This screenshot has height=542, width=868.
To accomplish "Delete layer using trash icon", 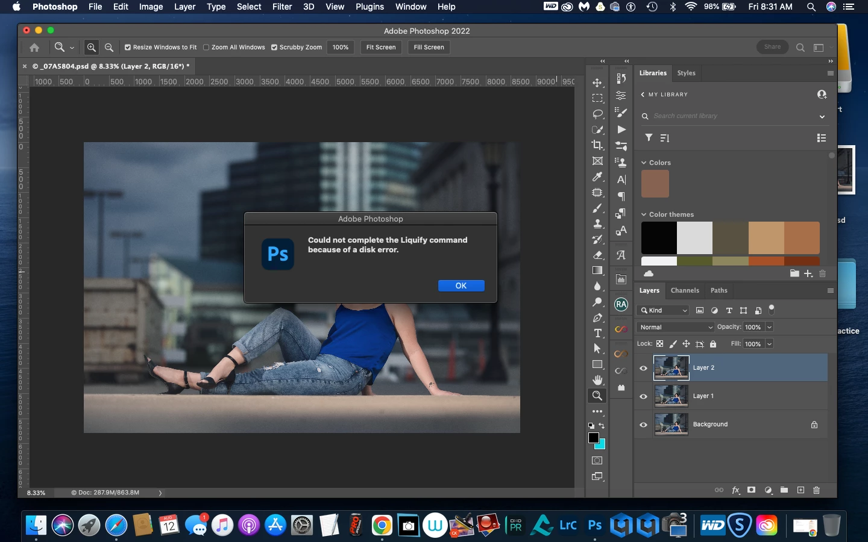I will [816, 490].
